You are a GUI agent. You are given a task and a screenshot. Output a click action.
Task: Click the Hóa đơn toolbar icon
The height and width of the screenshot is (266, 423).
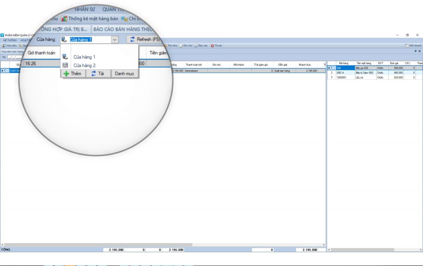[x=4, y=45]
